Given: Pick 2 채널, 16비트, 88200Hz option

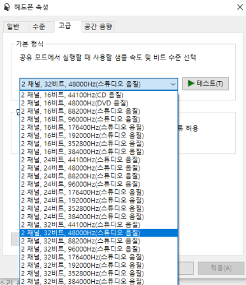Looking at the screenshot, I should click(99, 111).
